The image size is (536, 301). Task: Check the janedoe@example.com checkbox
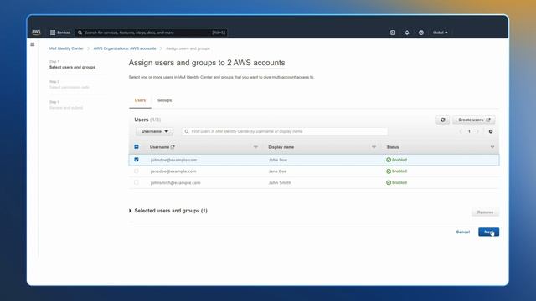point(137,171)
